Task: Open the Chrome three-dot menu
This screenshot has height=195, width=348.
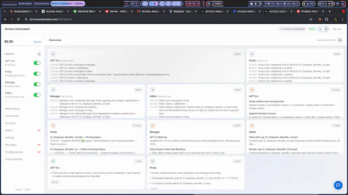Action: (x=343, y=19)
